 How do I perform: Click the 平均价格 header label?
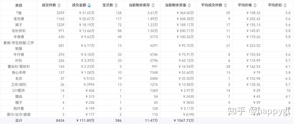click(x=245, y=5)
